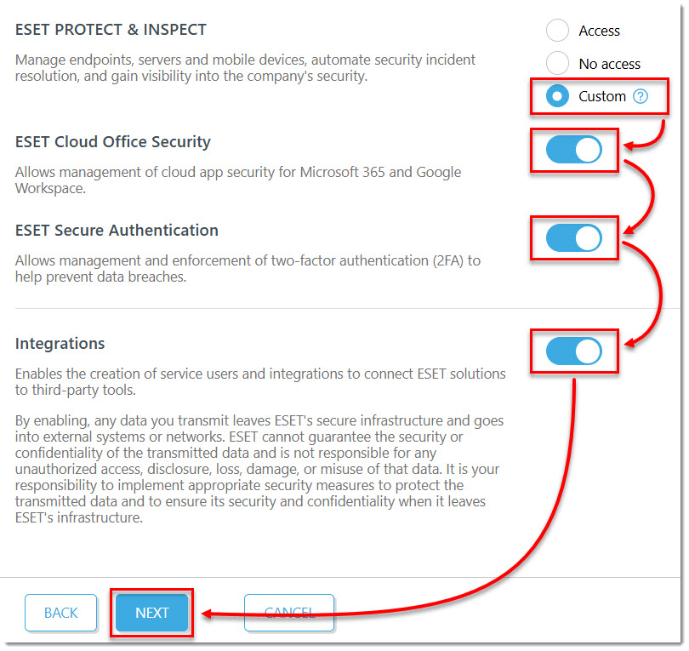Go to the next step with NEXT

(151, 613)
